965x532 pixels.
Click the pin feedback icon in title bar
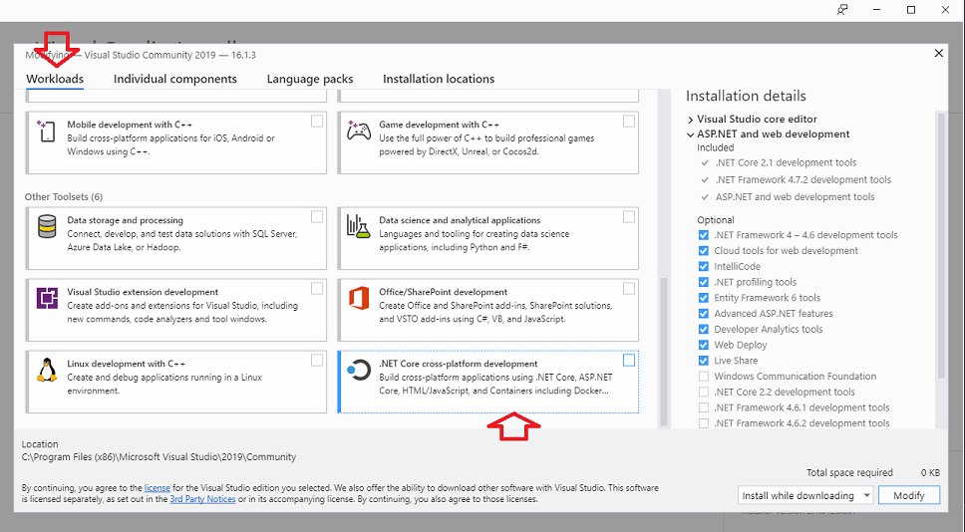click(842, 10)
